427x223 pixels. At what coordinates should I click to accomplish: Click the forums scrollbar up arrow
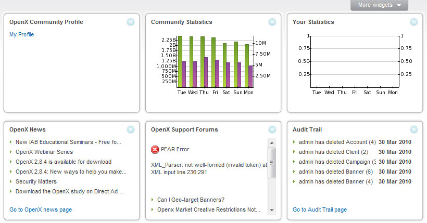(x=271, y=143)
